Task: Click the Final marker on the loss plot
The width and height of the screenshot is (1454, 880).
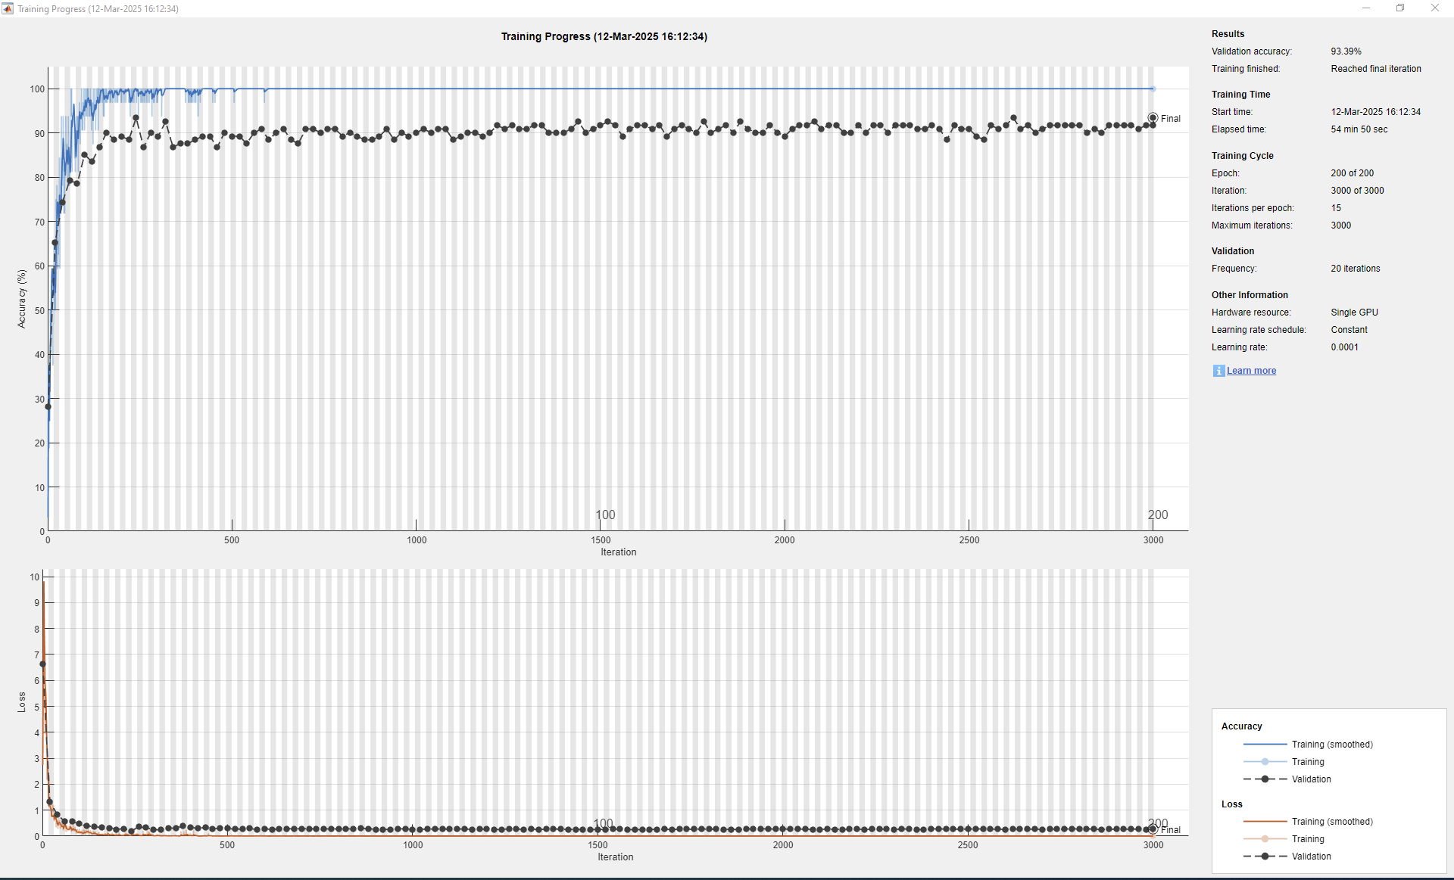Action: click(1153, 829)
